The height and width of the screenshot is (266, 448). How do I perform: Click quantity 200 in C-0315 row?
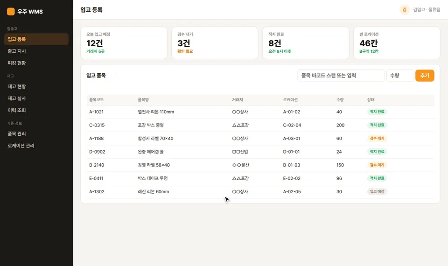[340, 125]
